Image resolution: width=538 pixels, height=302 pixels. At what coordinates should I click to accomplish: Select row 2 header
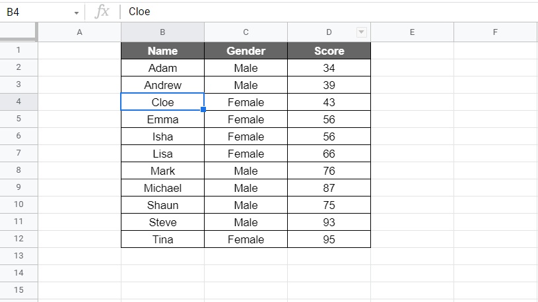point(18,67)
